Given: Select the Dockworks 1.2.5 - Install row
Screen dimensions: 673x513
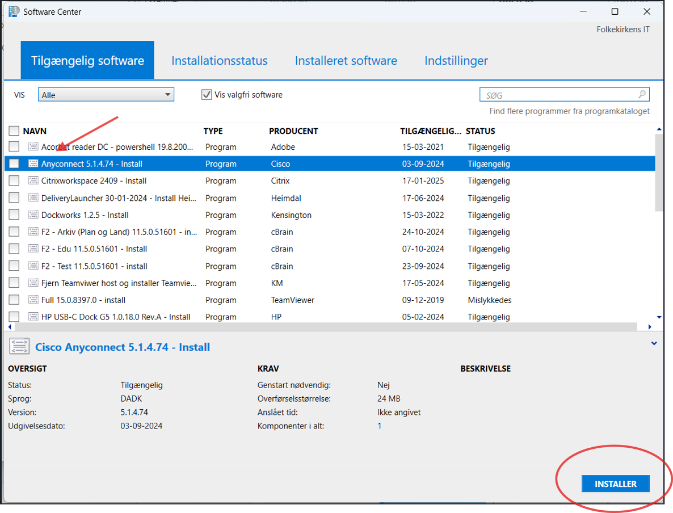Looking at the screenshot, I should coord(330,215).
